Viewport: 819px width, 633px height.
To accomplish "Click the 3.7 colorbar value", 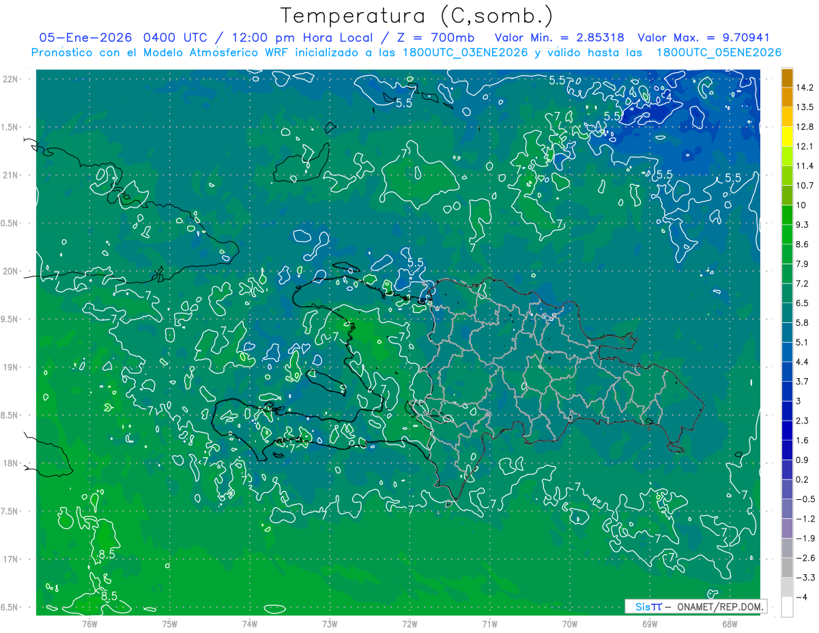I will 803,382.
